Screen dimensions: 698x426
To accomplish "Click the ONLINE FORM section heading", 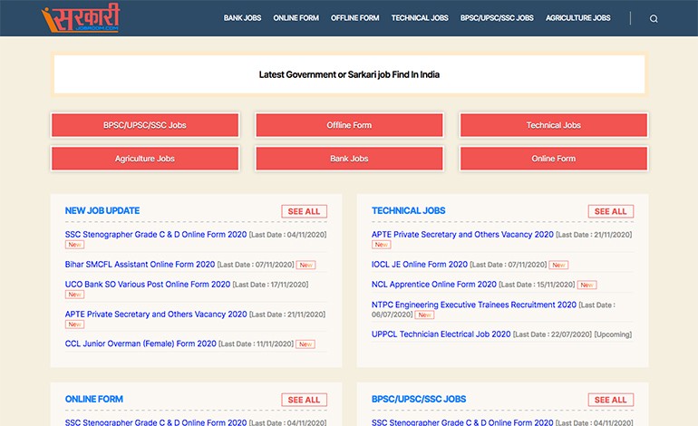I will point(94,399).
